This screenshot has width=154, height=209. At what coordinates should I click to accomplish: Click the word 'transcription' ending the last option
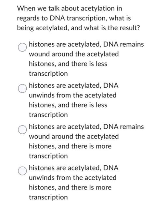[x=48, y=197]
